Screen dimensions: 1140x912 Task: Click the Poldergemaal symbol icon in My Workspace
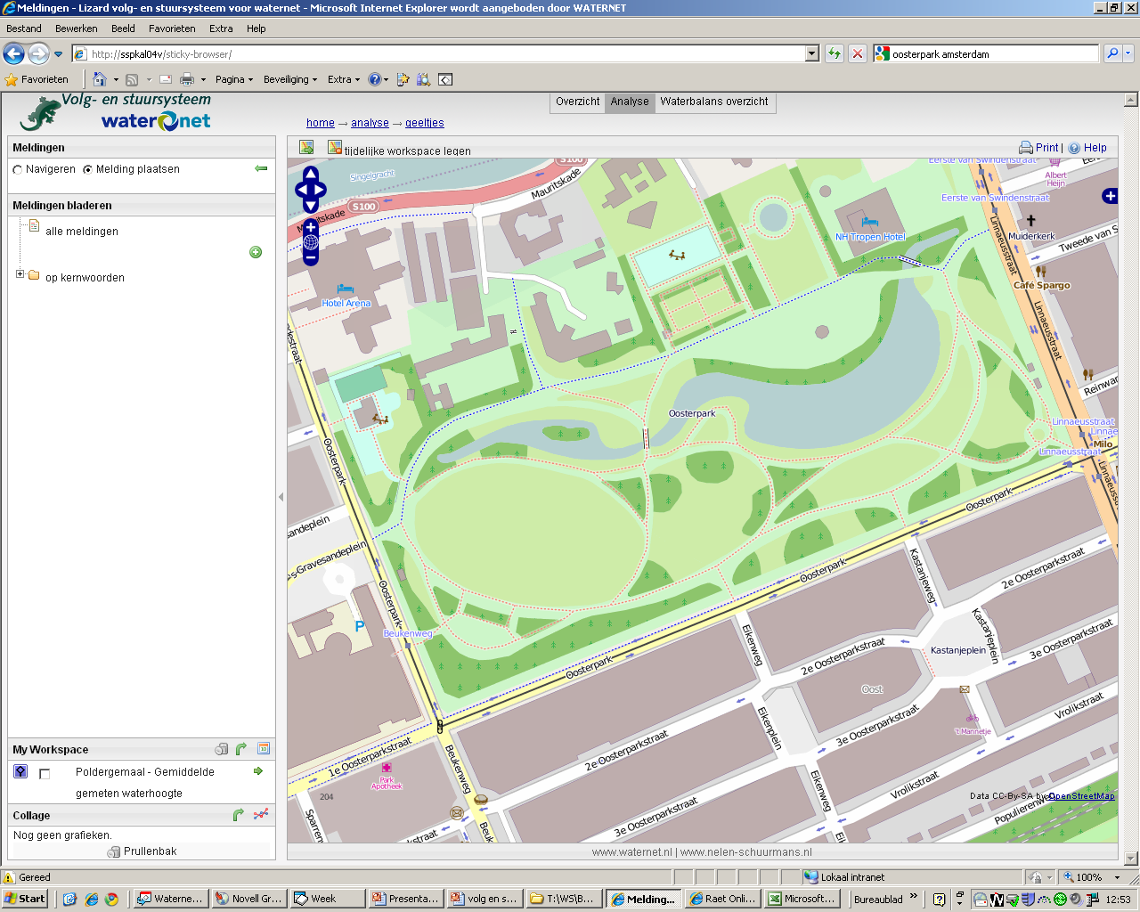coord(20,771)
